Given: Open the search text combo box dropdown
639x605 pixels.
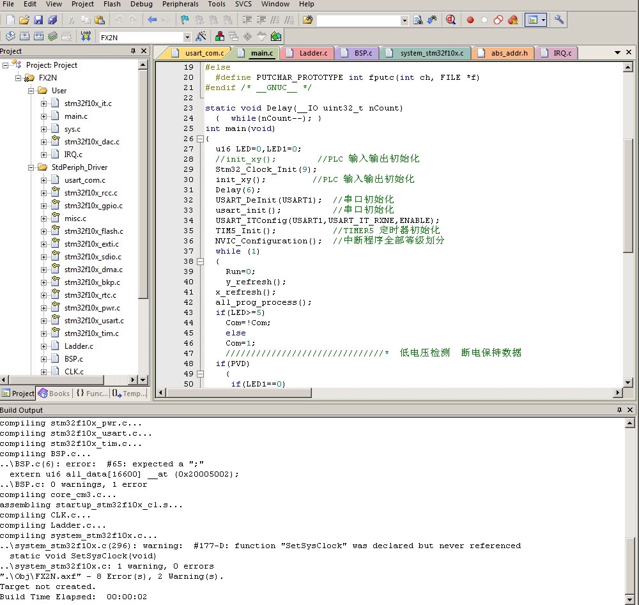Looking at the screenshot, I should [x=404, y=20].
